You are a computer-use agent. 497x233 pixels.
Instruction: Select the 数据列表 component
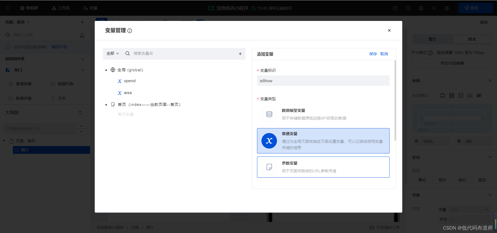point(66,84)
